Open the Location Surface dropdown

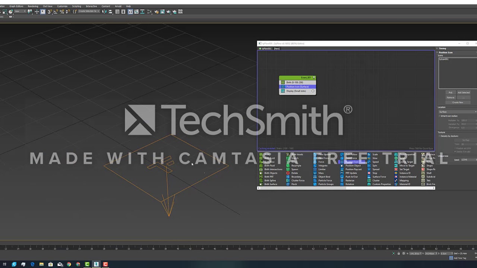click(458, 112)
